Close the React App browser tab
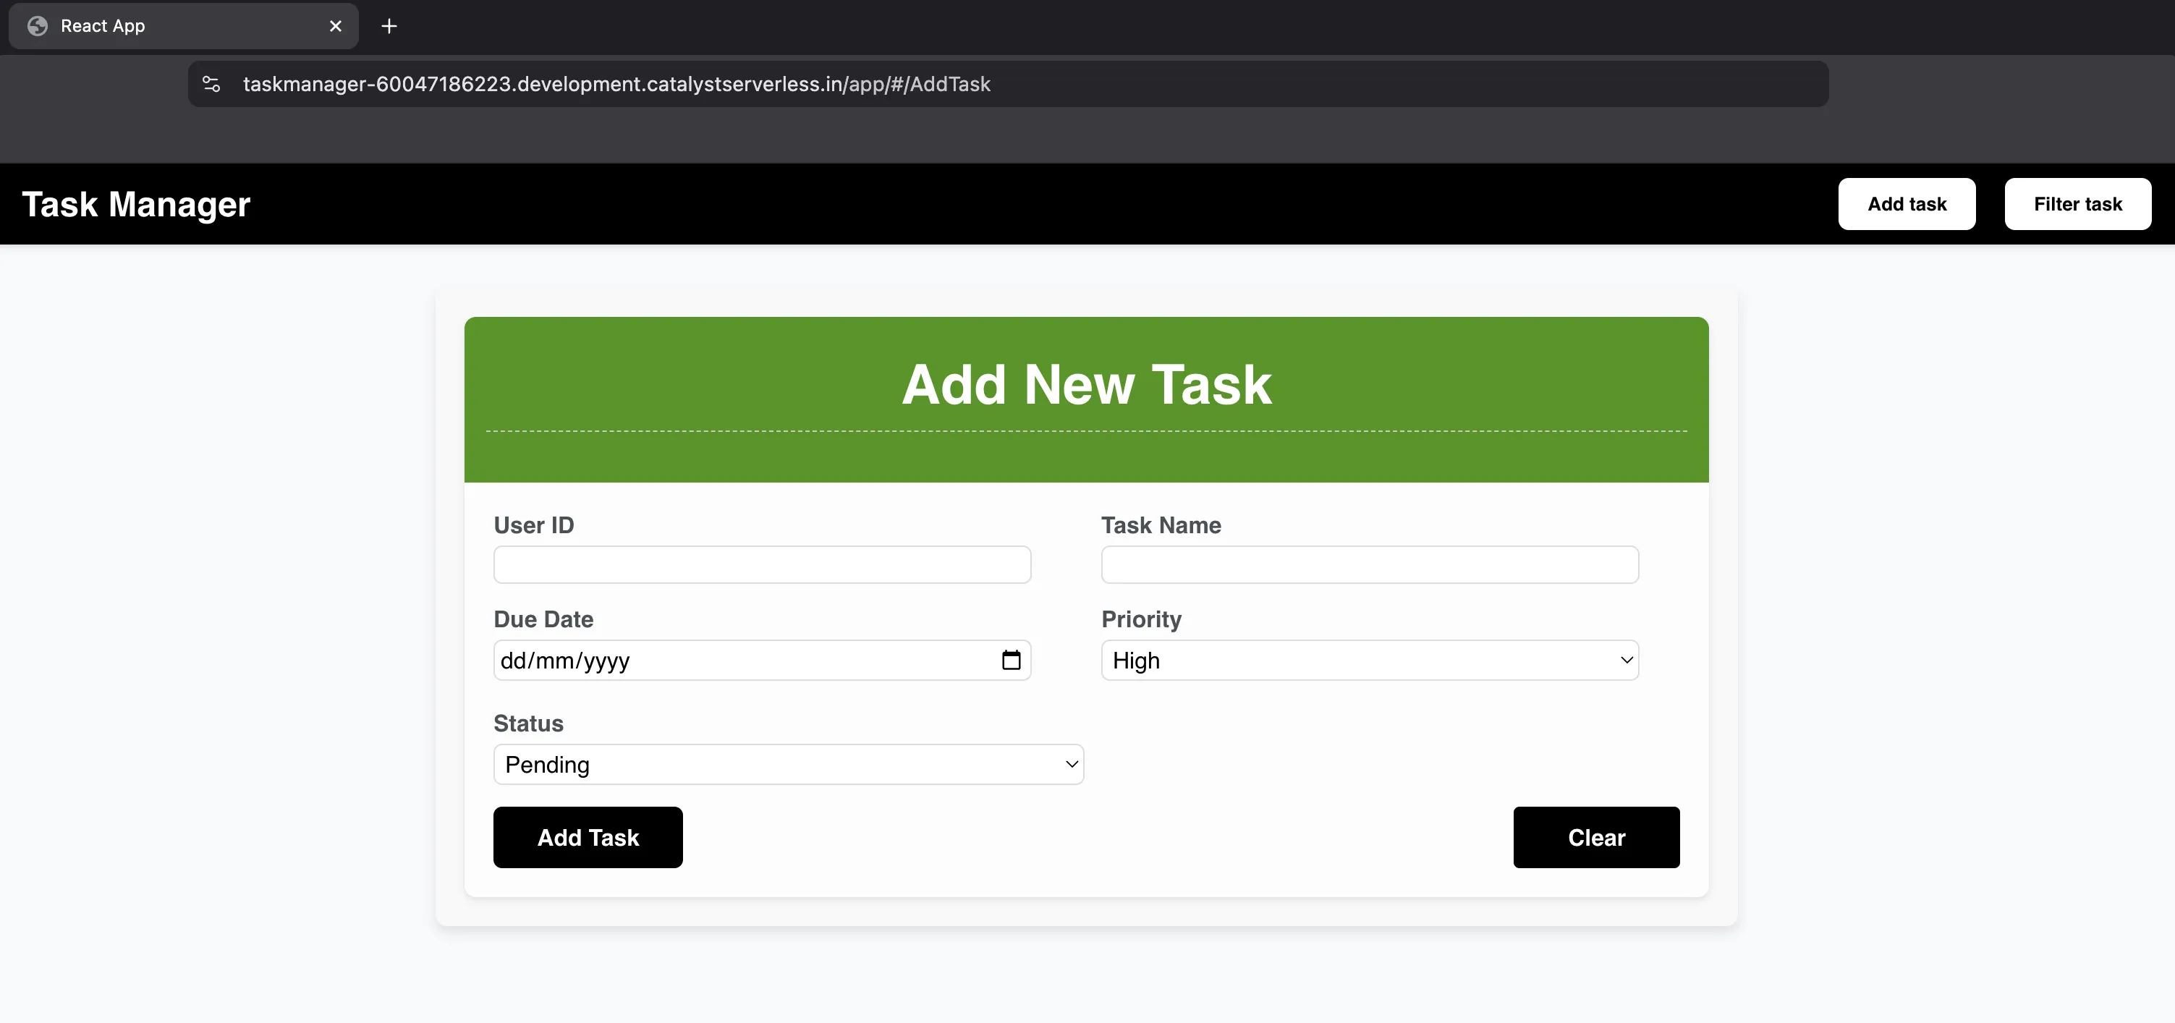Image resolution: width=2175 pixels, height=1023 pixels. [335, 26]
